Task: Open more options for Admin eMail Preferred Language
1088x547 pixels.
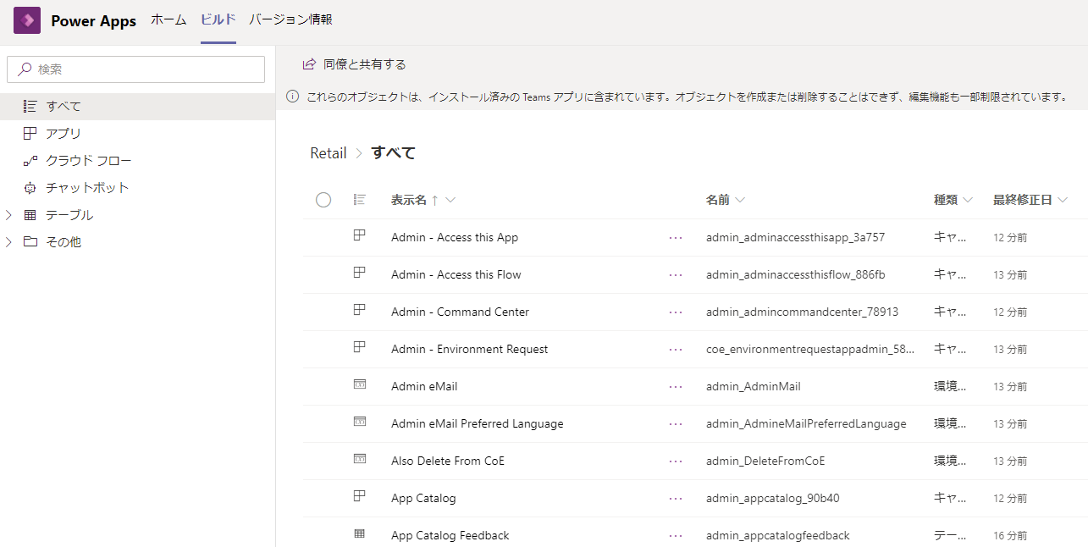Action: click(675, 424)
